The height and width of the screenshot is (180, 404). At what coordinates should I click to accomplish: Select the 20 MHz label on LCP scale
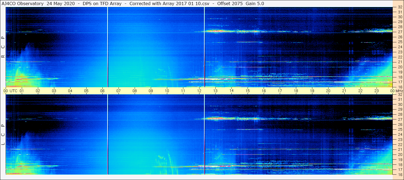[x=400, y=155]
